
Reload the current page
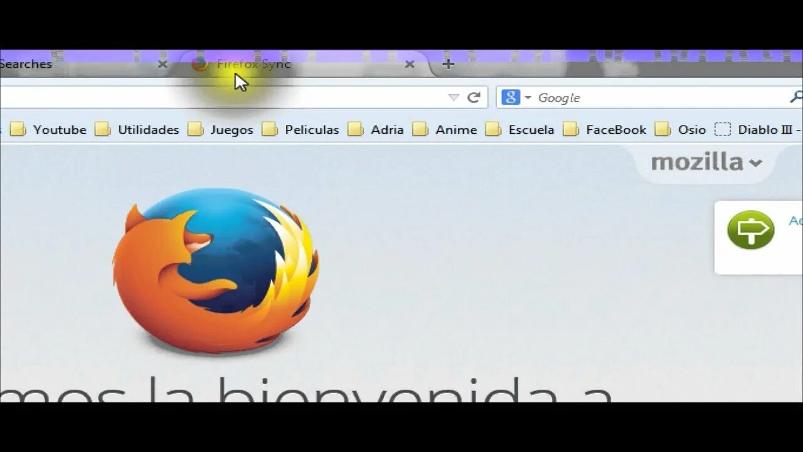pos(474,97)
